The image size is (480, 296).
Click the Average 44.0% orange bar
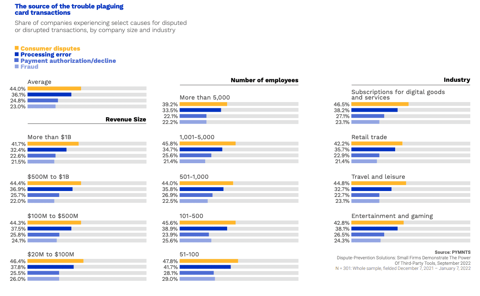point(54,89)
